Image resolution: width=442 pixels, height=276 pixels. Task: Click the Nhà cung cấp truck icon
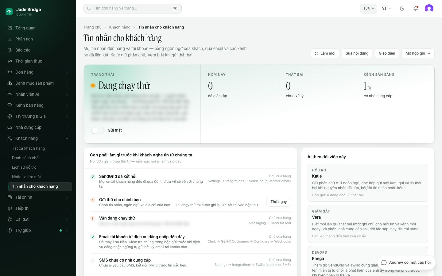pyautogui.click(x=10, y=127)
